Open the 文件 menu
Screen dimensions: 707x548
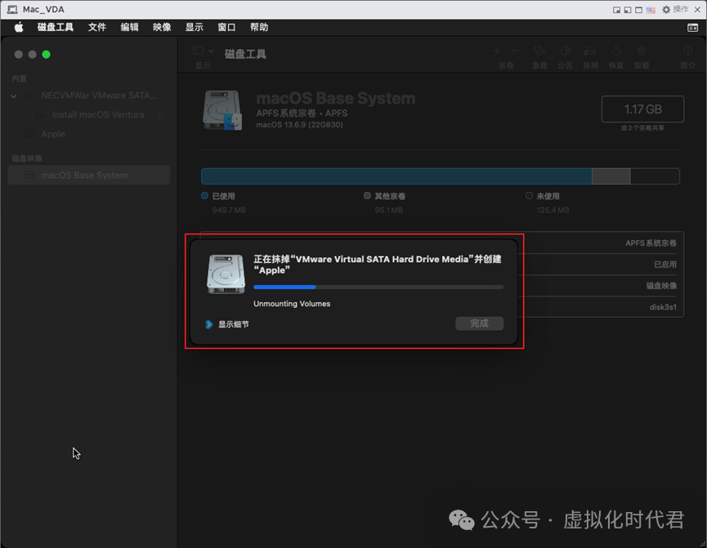97,28
